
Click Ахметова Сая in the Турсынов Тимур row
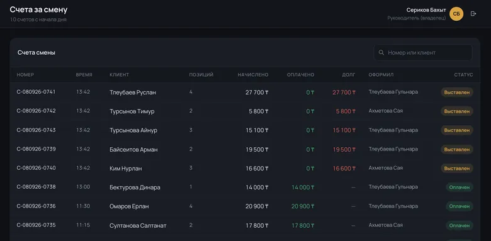point(385,111)
